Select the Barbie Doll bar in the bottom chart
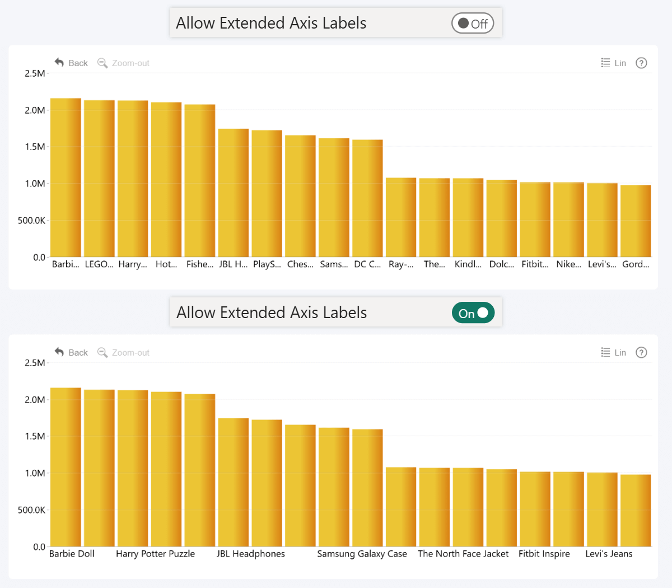 pos(66,465)
